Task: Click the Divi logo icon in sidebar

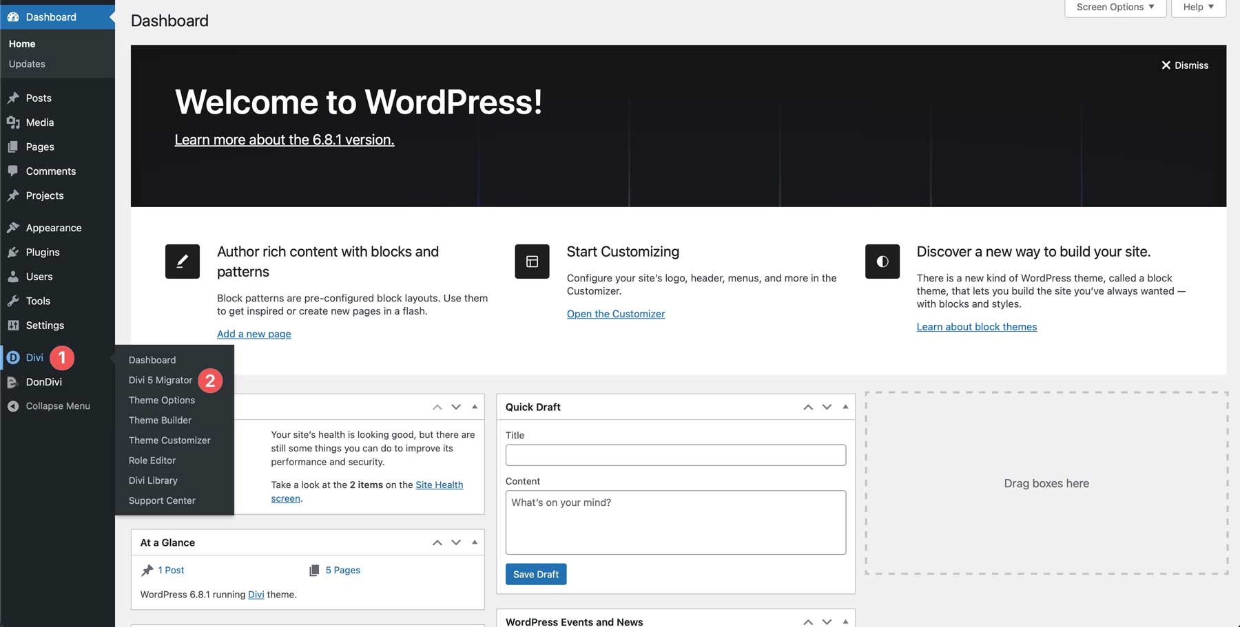Action: (x=13, y=357)
